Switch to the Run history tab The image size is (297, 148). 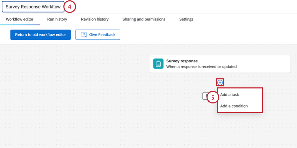point(57,19)
